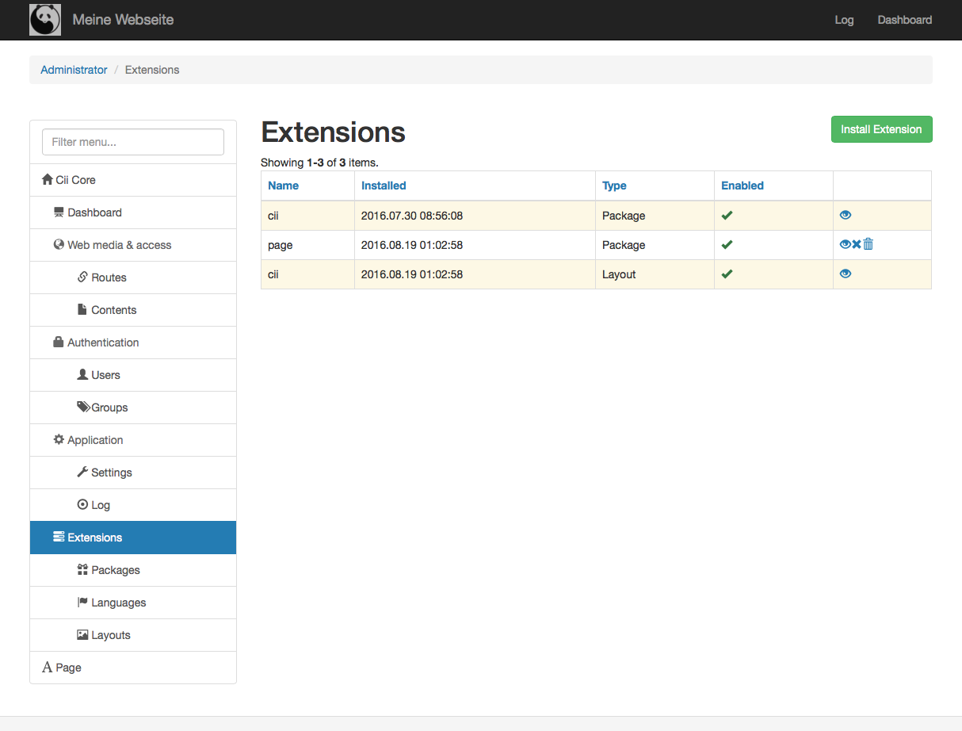The height and width of the screenshot is (731, 962).
Task: Click the date 2016.07.30 08:56:08
Action: click(412, 216)
